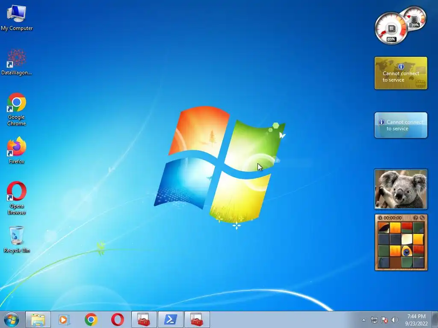The height and width of the screenshot is (328, 438).
Task: Open Windows PowerShell from the taskbar
Action: click(x=170, y=319)
